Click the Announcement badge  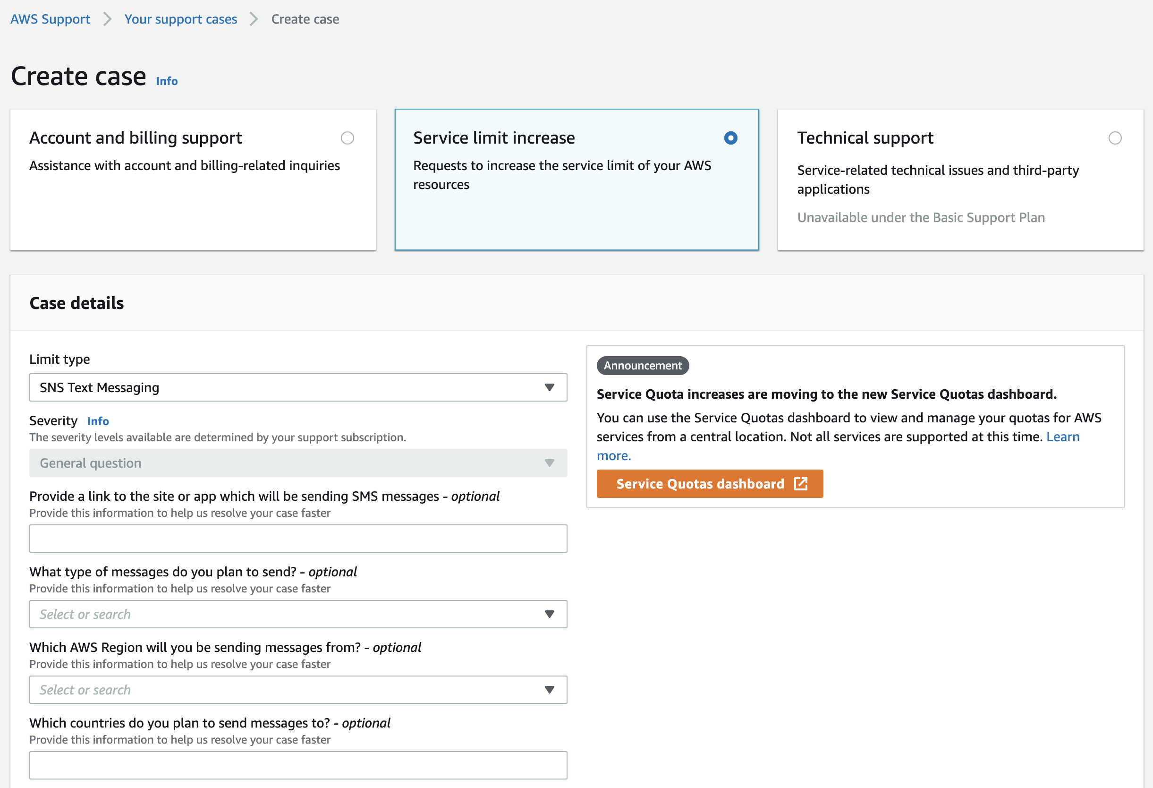[x=643, y=366]
